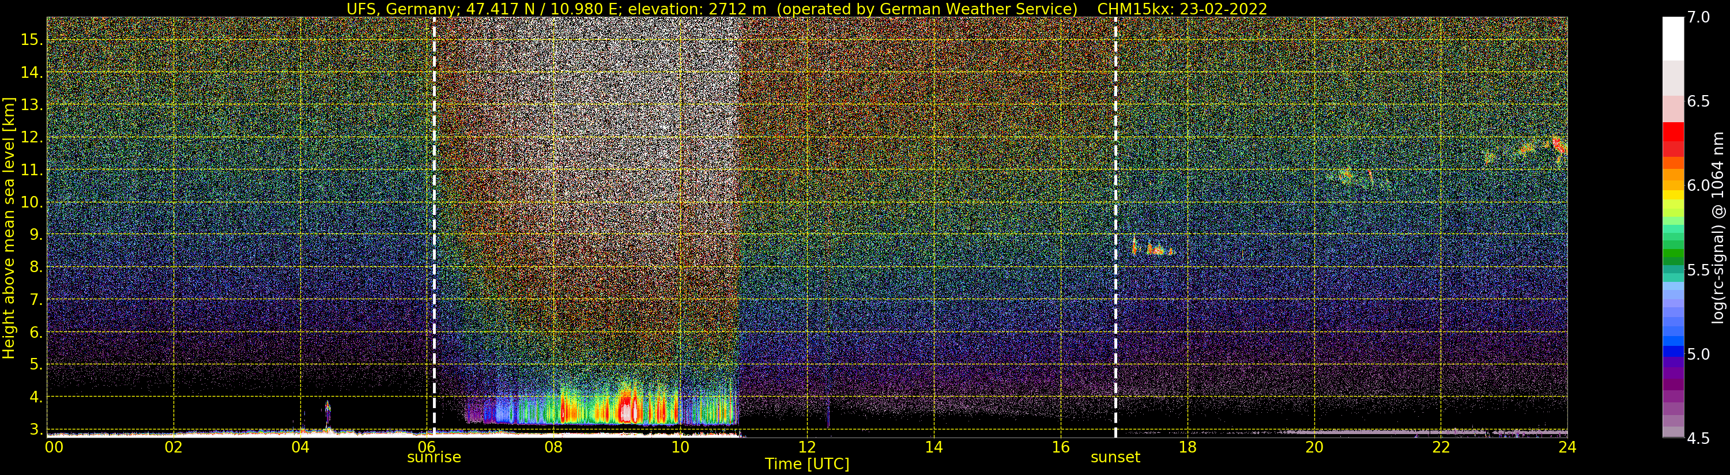The height and width of the screenshot is (475, 1730).
Task: Click the "15." height axis tick label
Action: point(32,40)
